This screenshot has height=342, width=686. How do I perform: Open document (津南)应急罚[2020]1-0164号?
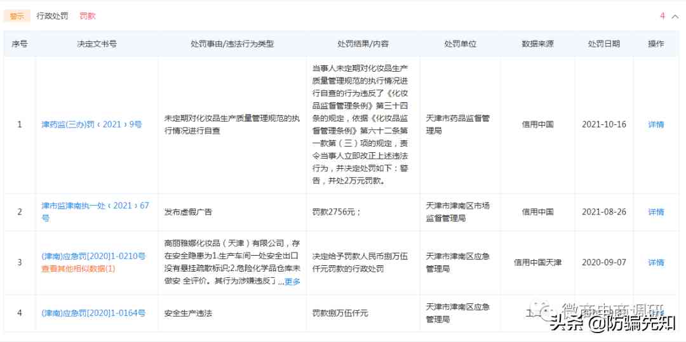pyautogui.click(x=93, y=313)
